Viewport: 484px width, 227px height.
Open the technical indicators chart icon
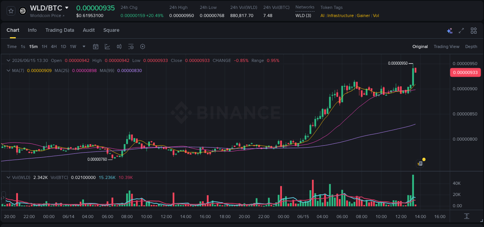point(107,46)
